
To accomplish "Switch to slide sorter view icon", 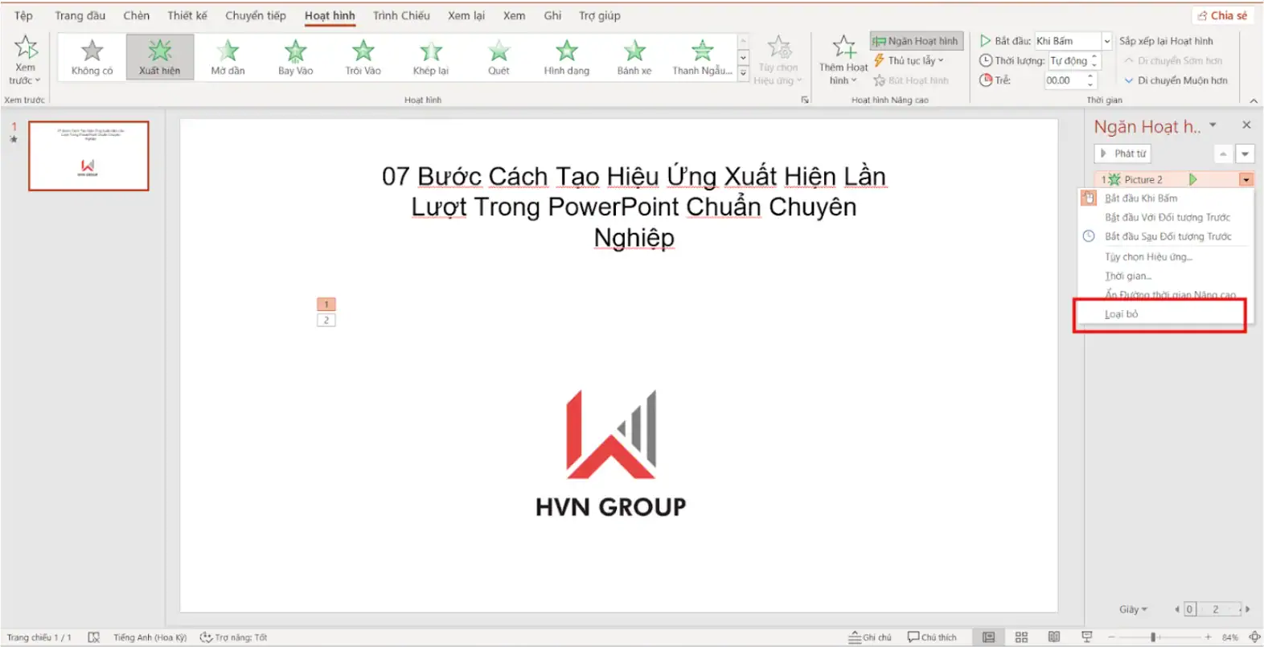I will pos(1021,637).
